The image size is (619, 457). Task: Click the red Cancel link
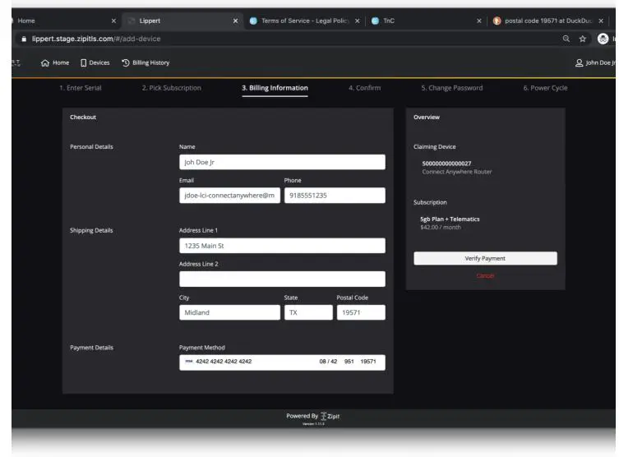tap(485, 276)
